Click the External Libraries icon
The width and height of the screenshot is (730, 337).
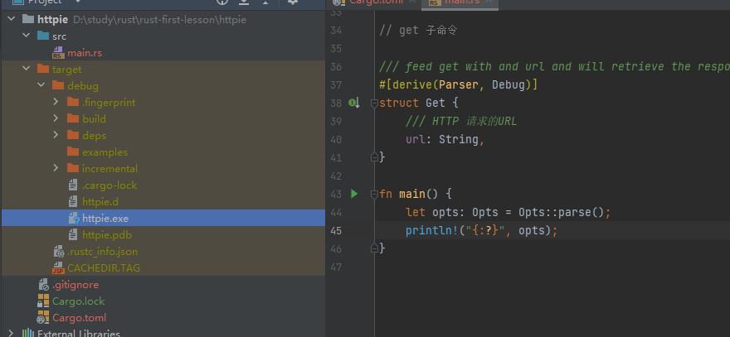pyautogui.click(x=28, y=334)
